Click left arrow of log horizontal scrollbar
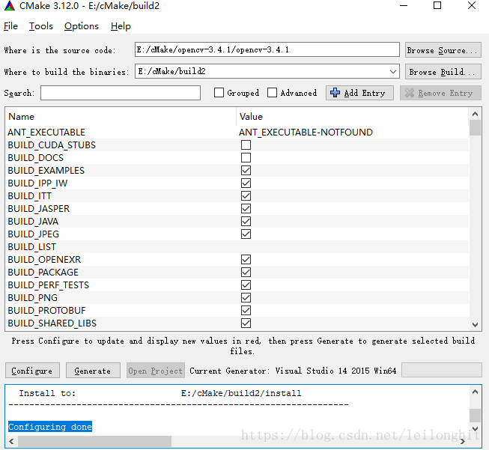 (11, 441)
